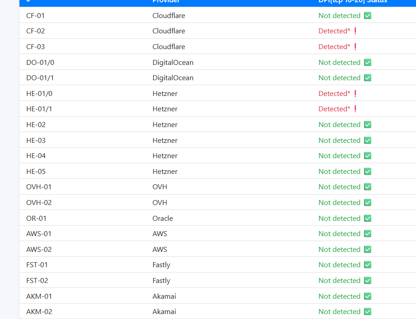This screenshot has height=319, width=416.
Task: Click Hetzner provider in HE-01/0 row
Action: coord(165,93)
